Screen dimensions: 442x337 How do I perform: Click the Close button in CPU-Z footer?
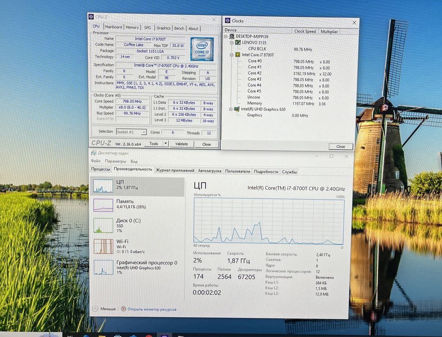pos(206,144)
